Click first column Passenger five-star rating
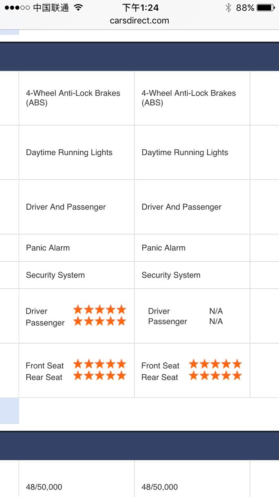279x497 pixels. coord(100,321)
